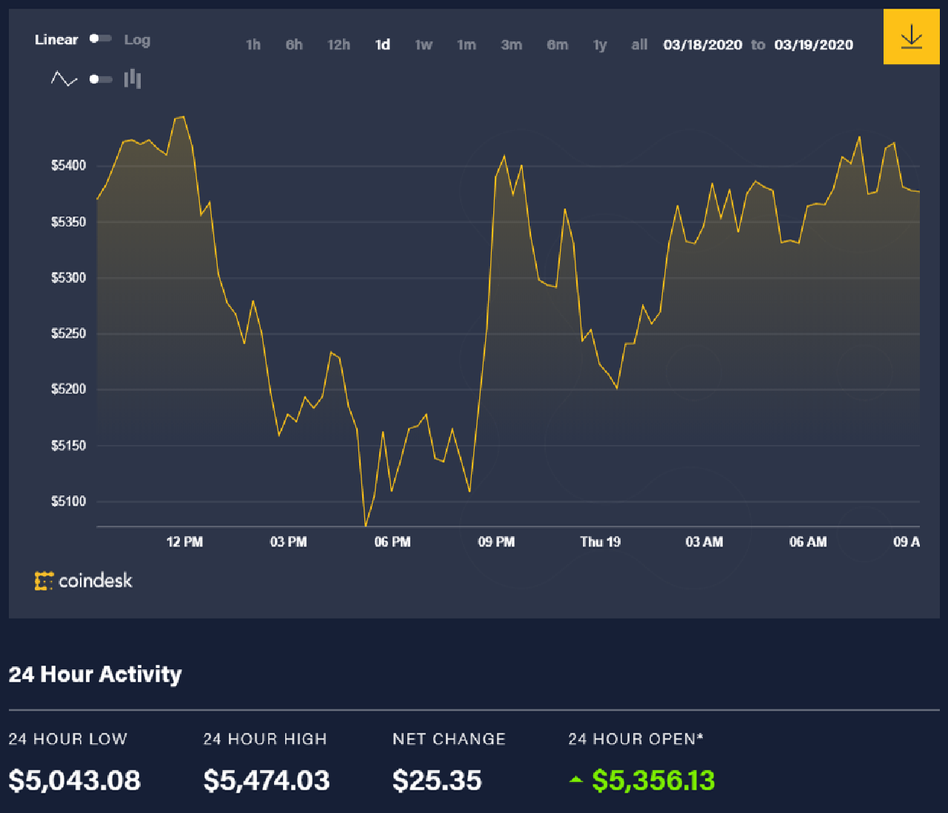Viewport: 948px width, 813px height.
Task: Click the $5250 axis label
Action: click(x=68, y=334)
